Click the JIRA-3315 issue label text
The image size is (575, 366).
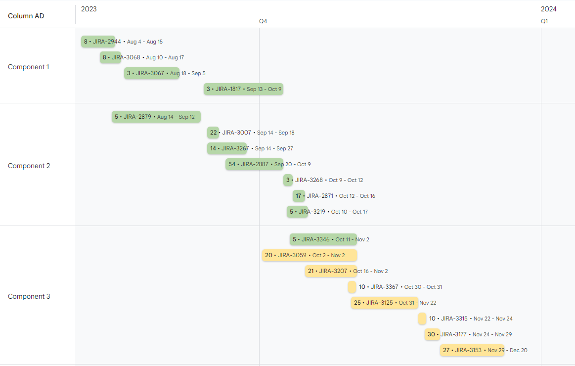pyautogui.click(x=454, y=318)
